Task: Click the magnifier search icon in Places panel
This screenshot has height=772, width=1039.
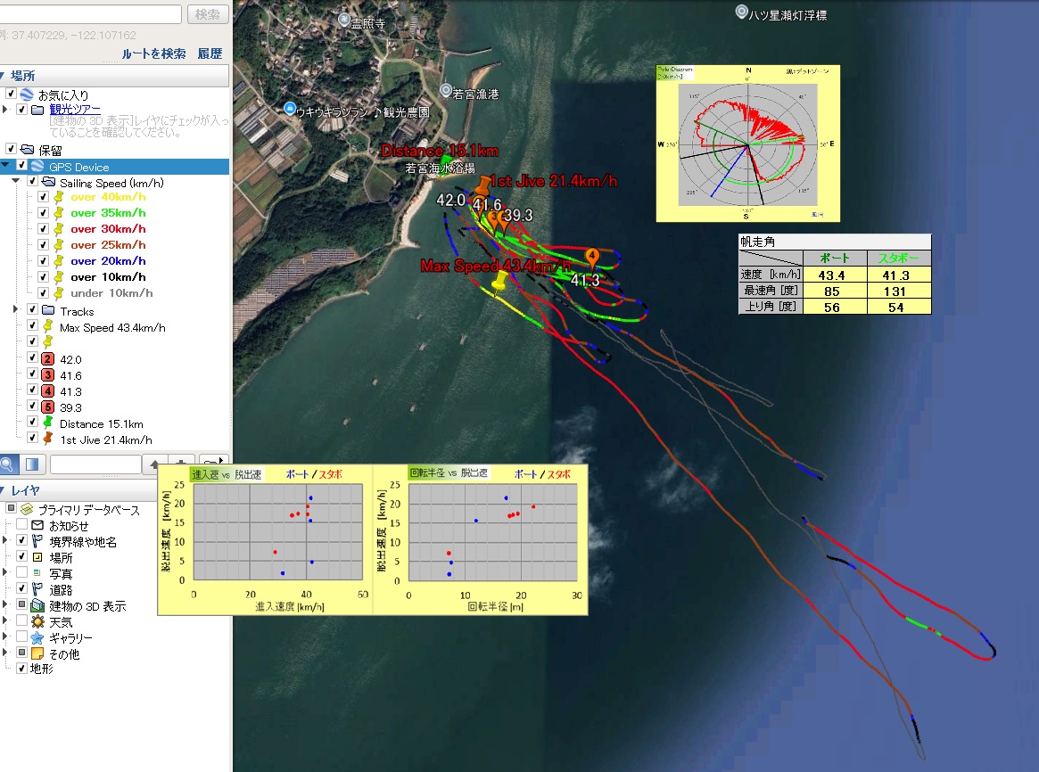Action: [8, 464]
